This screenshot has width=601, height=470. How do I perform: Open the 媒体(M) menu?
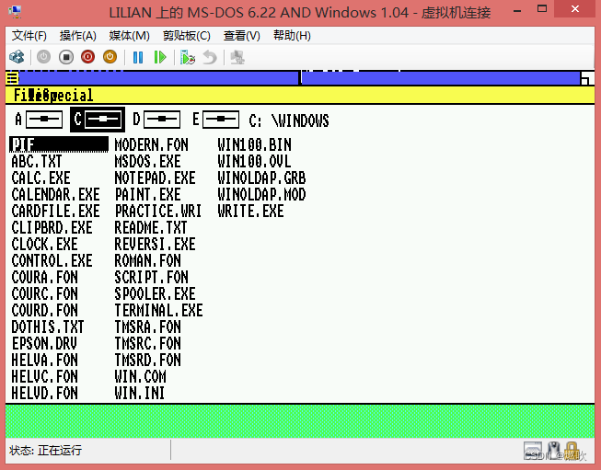point(129,36)
